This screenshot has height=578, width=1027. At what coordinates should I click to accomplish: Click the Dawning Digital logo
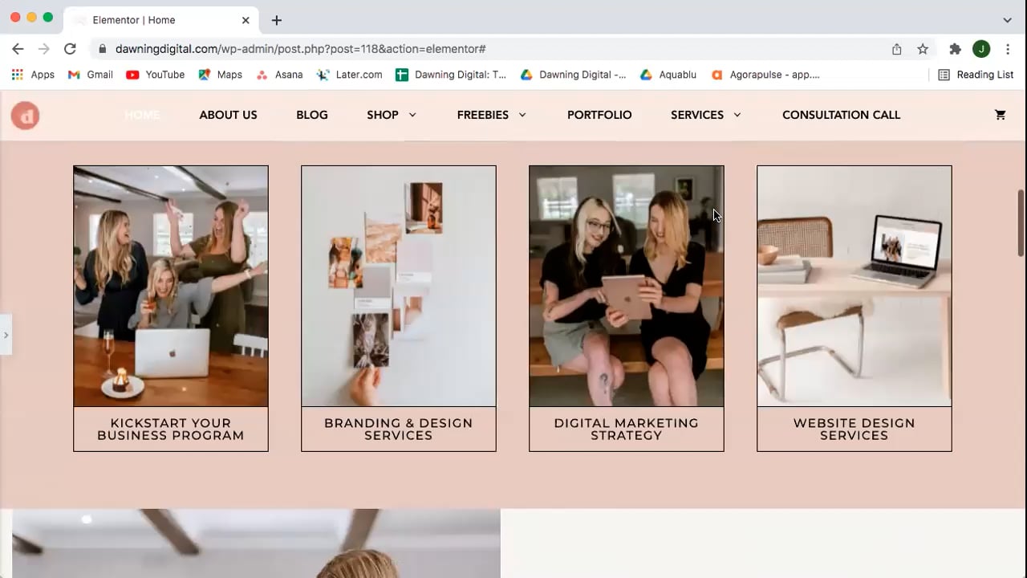pyautogui.click(x=25, y=116)
